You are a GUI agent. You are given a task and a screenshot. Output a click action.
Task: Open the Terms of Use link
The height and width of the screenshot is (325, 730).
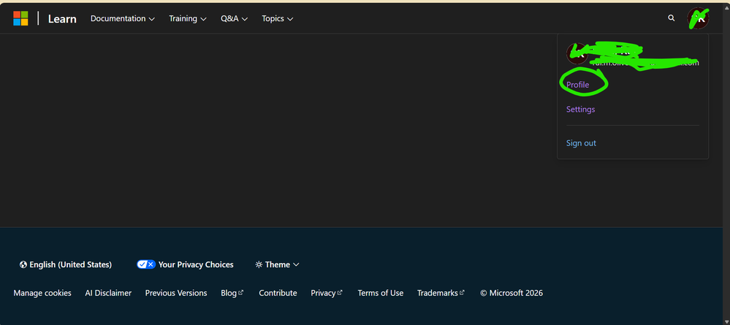381,293
